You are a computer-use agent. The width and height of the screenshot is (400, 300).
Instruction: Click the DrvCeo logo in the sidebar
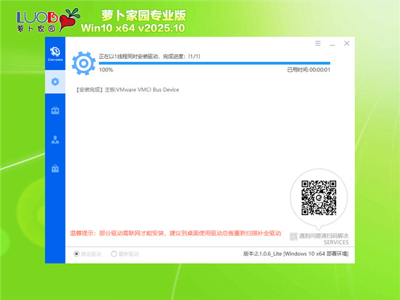coord(55,52)
